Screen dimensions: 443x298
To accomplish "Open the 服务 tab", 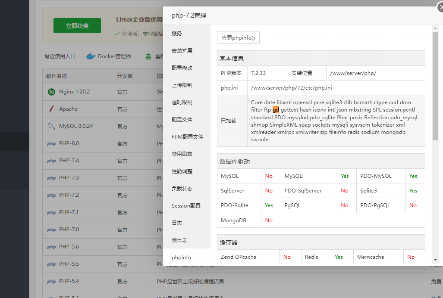I will (187, 33).
